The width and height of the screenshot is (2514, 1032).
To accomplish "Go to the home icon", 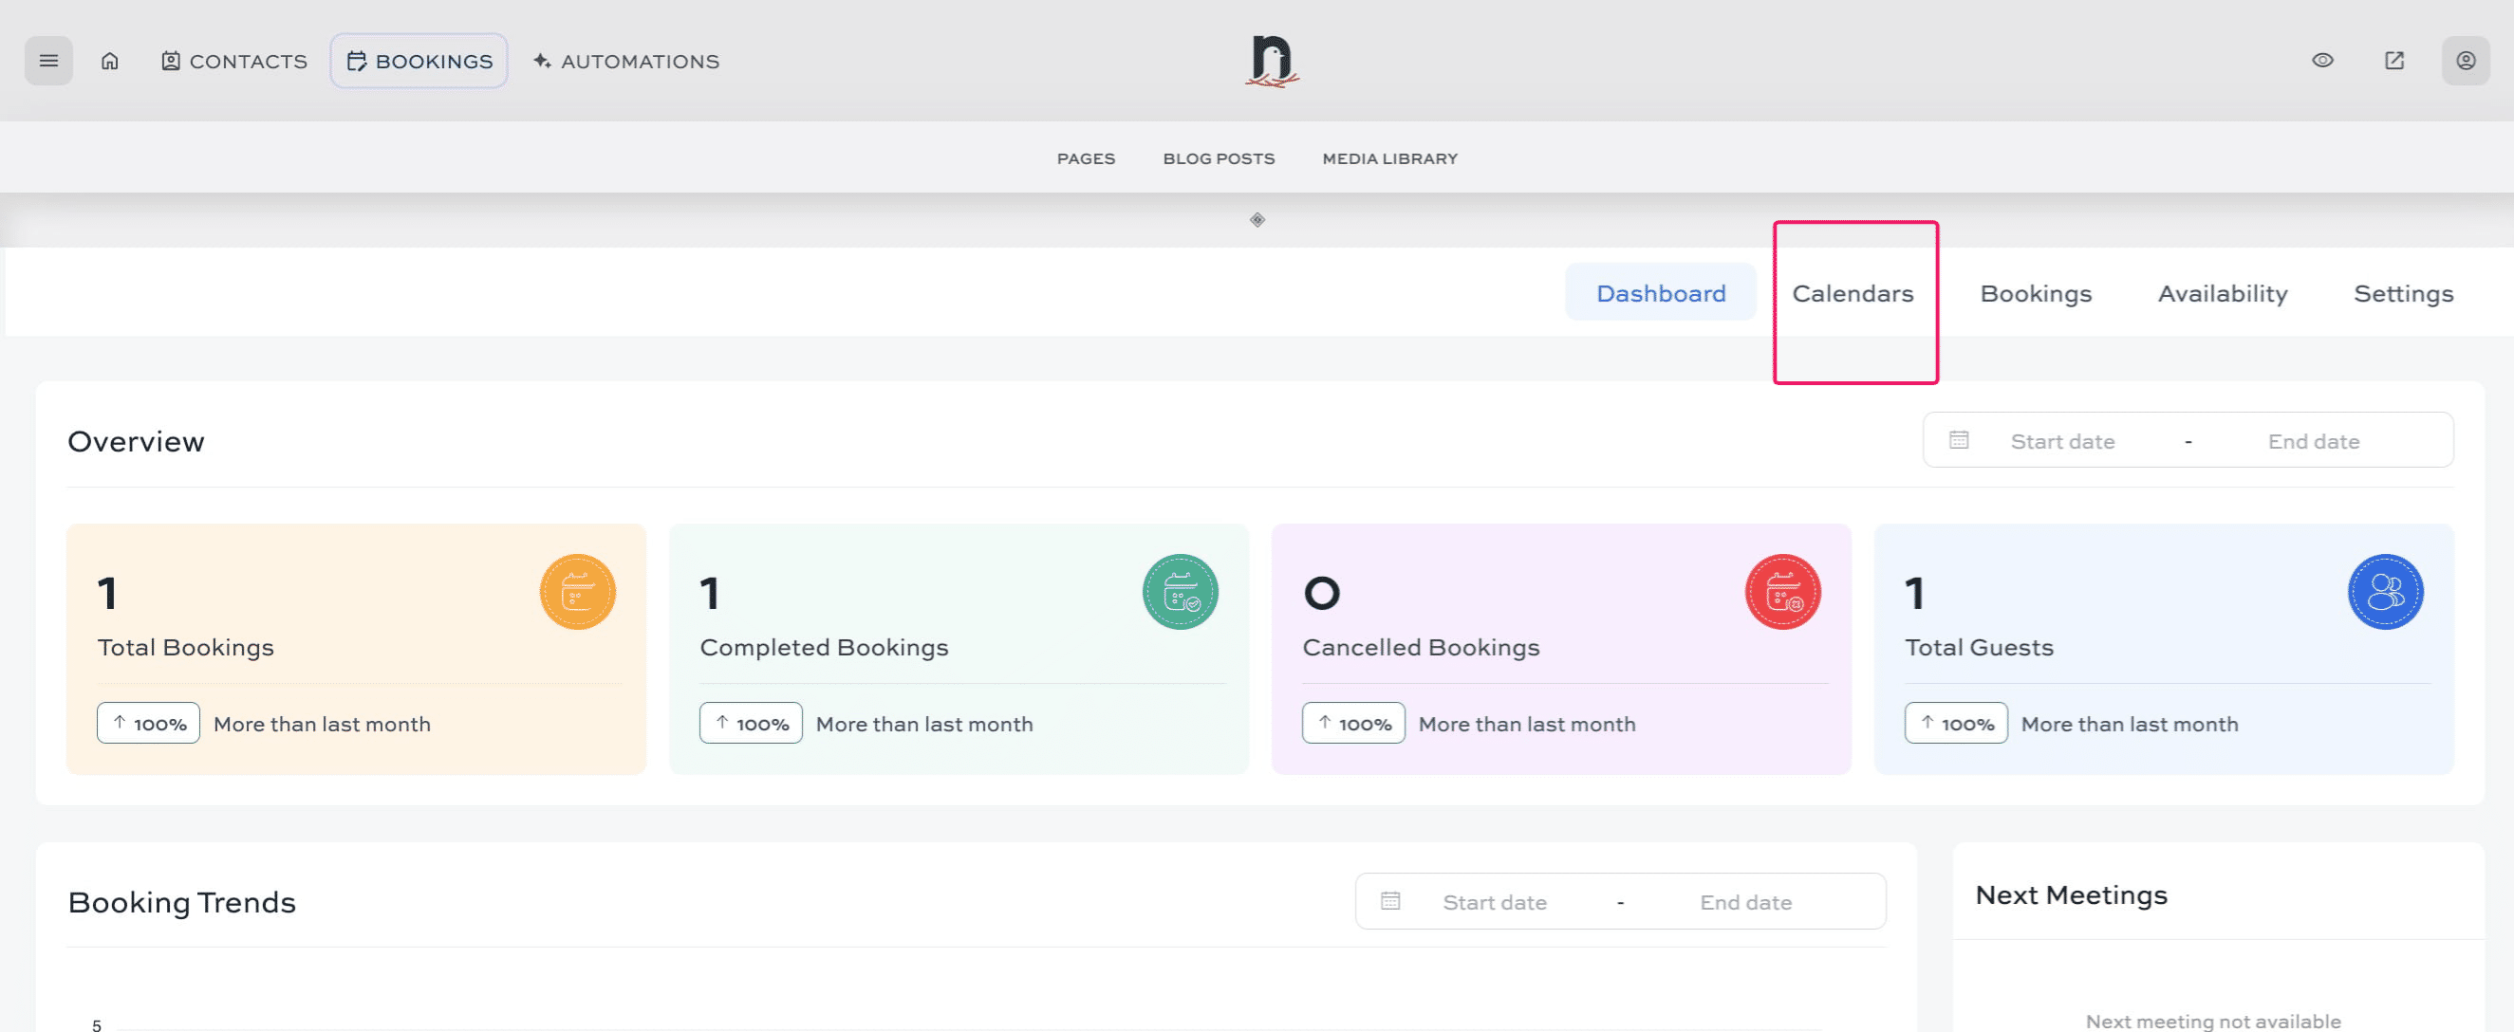I will [x=109, y=61].
